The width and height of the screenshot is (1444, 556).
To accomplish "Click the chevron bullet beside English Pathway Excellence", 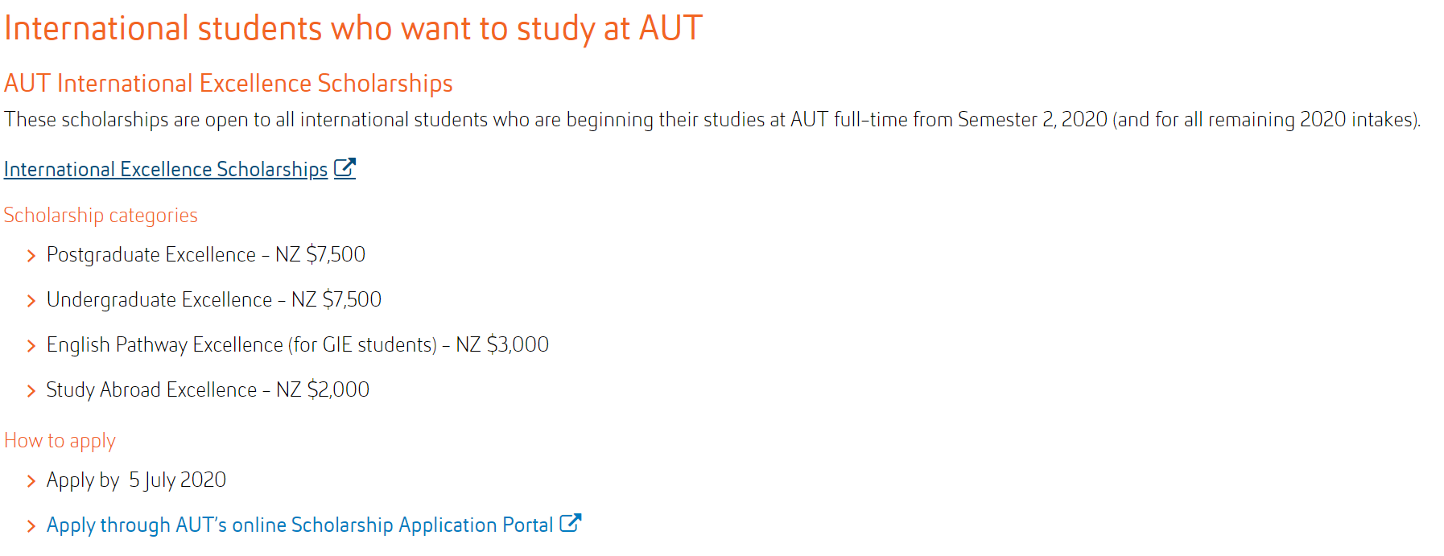I will click(x=31, y=346).
